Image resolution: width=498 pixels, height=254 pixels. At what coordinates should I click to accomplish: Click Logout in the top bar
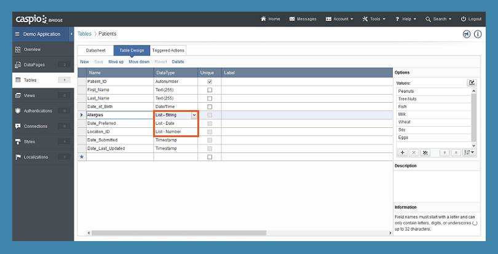point(471,19)
